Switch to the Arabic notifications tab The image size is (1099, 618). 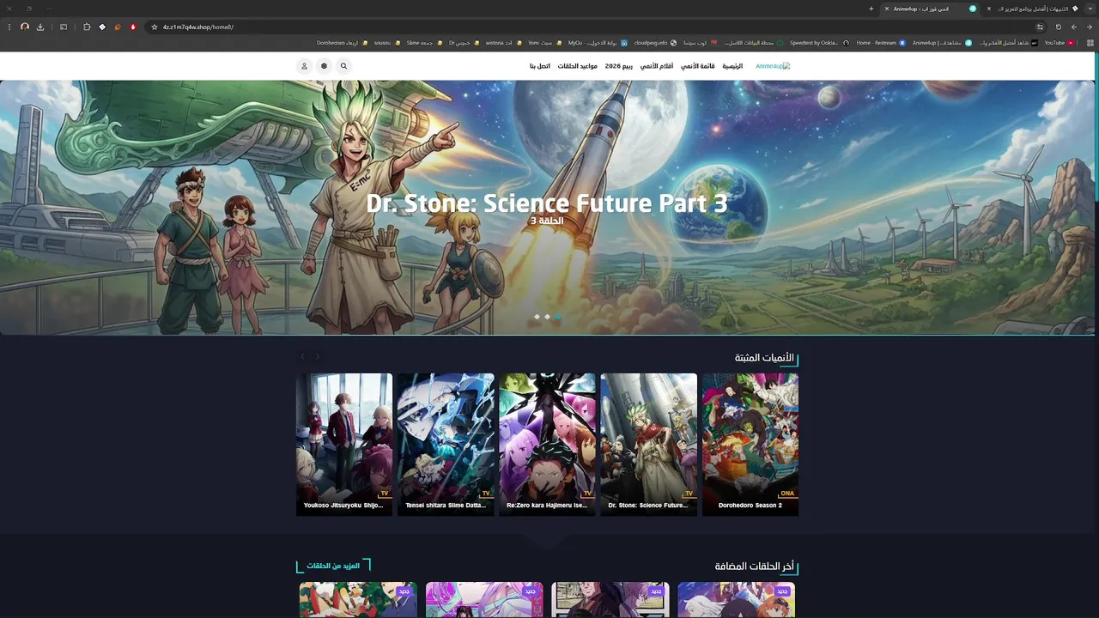tap(1033, 9)
